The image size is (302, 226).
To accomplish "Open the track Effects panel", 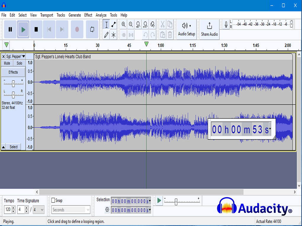I will tap(13, 72).
